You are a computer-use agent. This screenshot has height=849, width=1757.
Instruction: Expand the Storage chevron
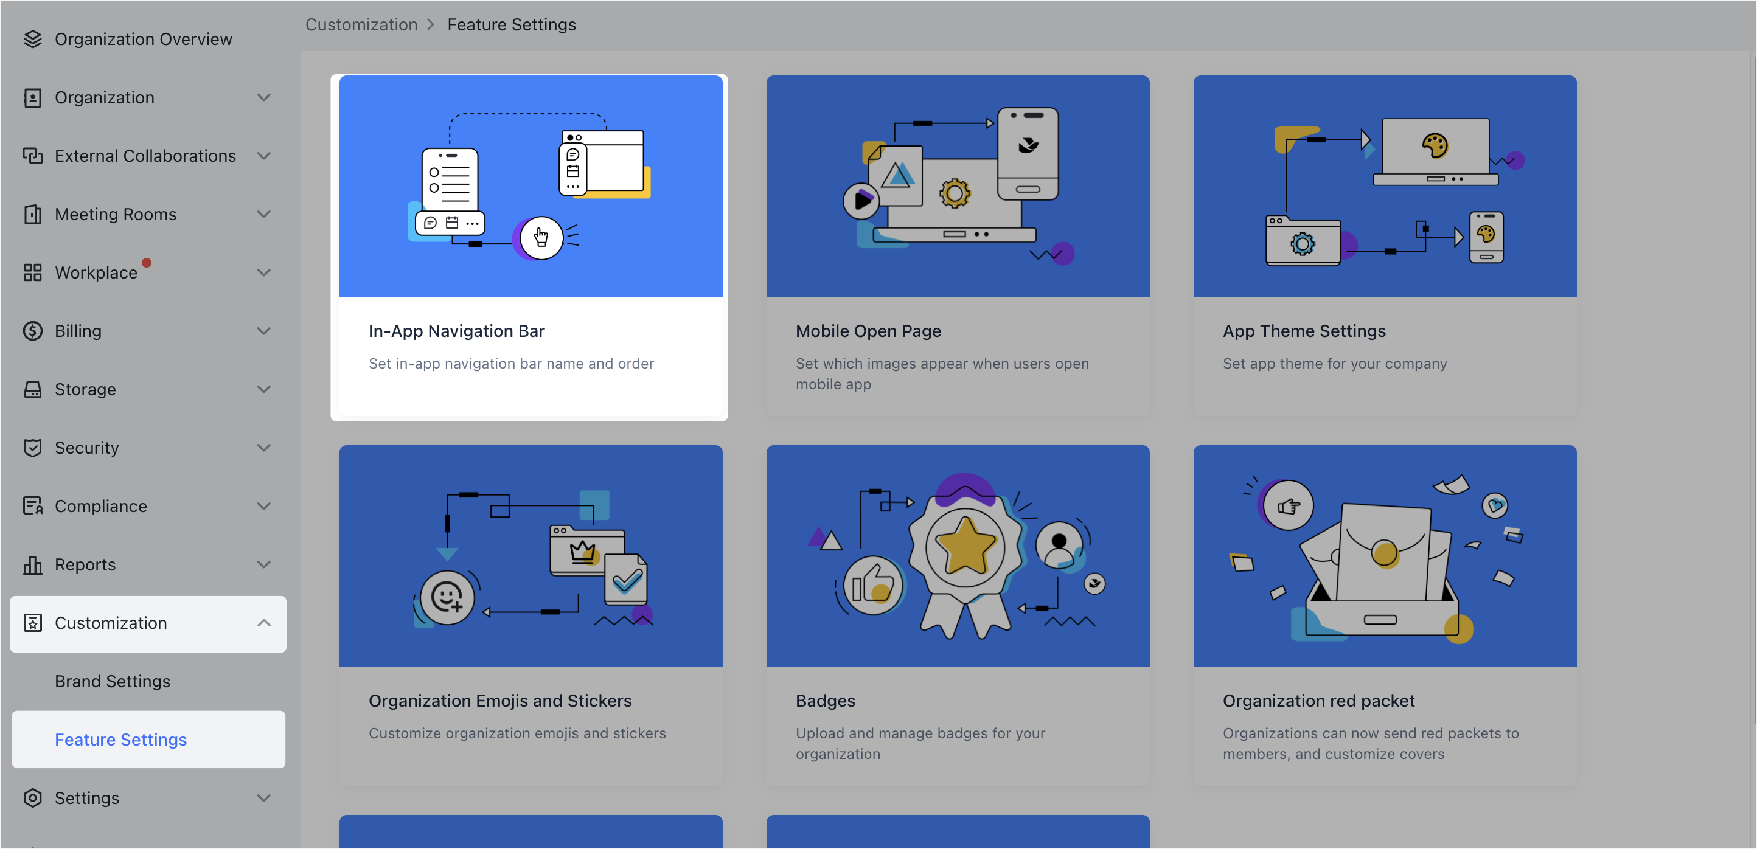point(264,389)
